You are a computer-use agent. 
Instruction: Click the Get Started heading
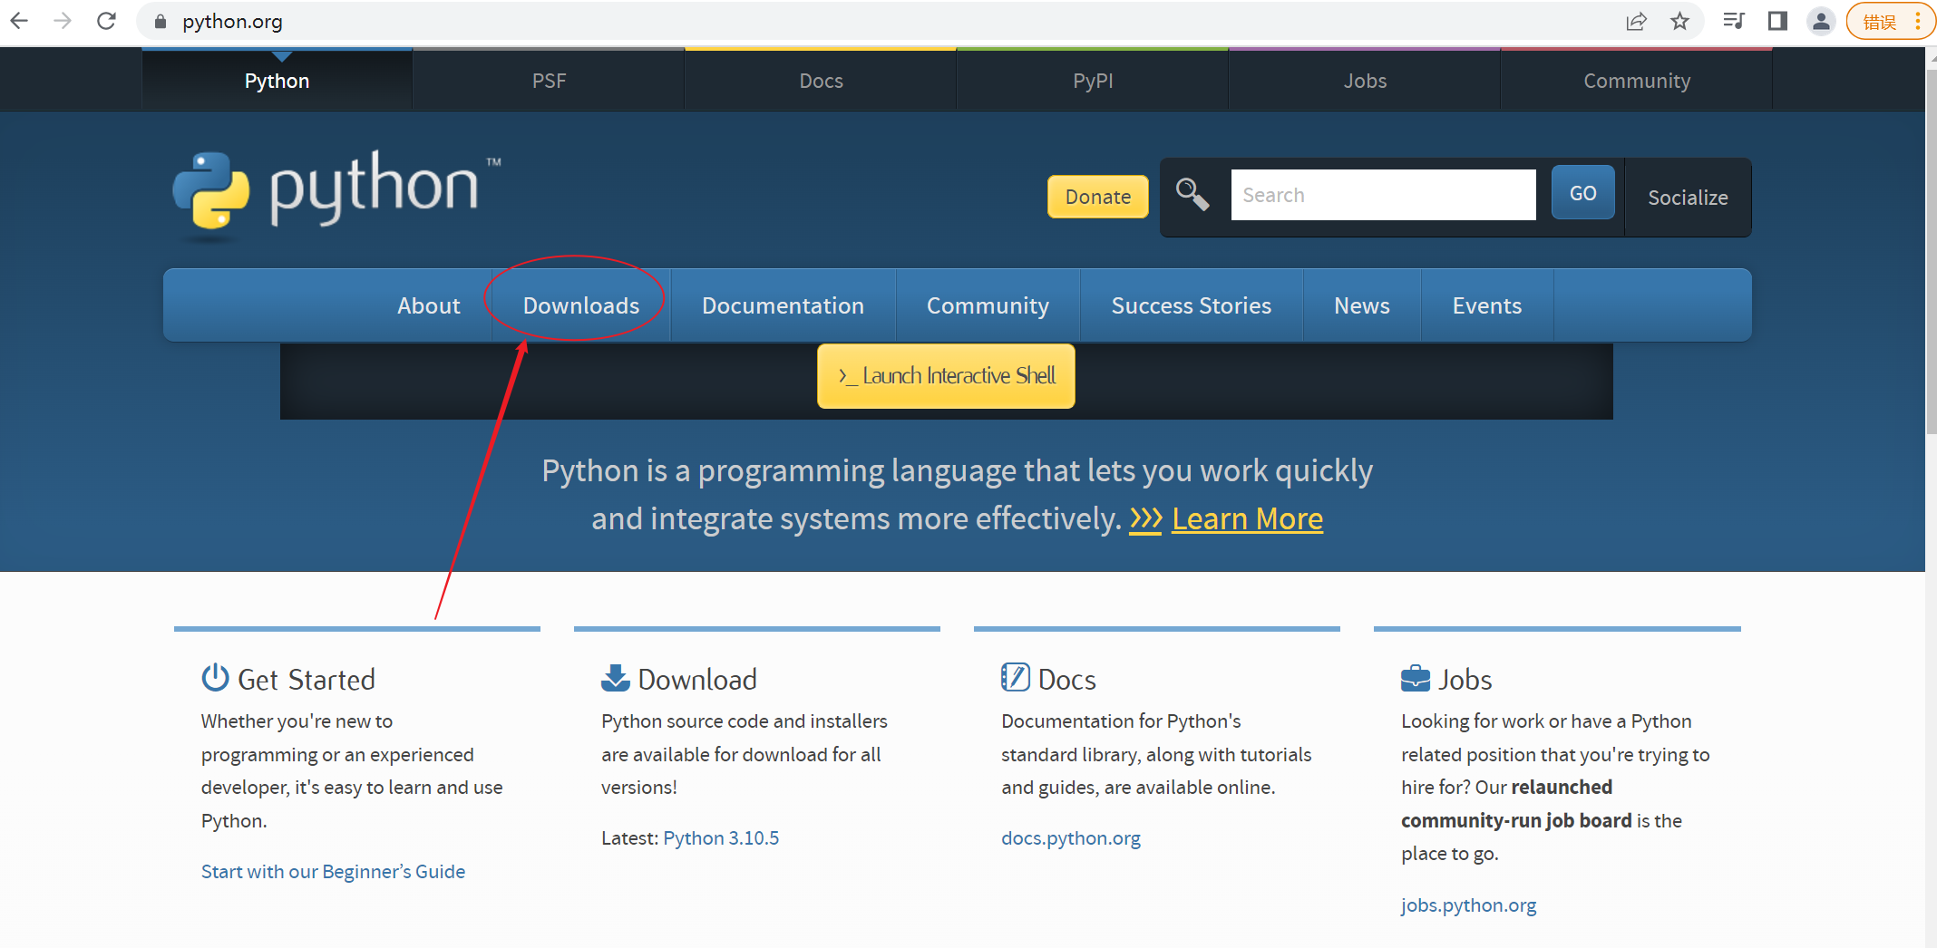point(307,679)
